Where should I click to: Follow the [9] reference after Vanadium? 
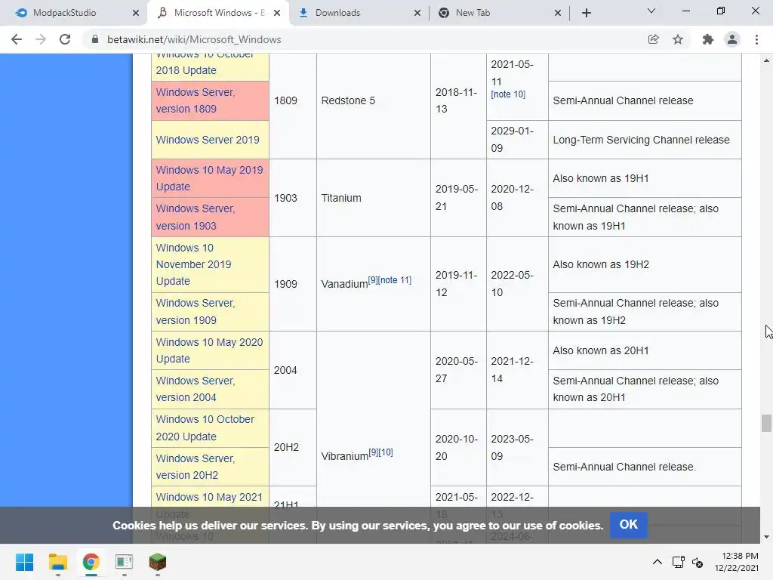[373, 280]
